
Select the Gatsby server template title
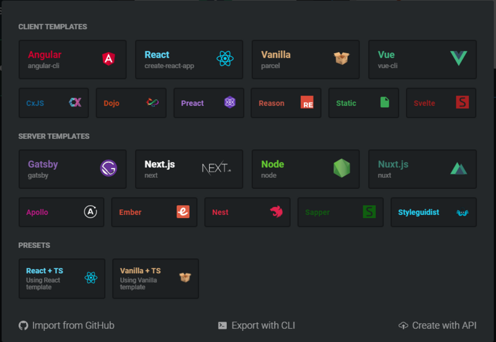click(43, 164)
